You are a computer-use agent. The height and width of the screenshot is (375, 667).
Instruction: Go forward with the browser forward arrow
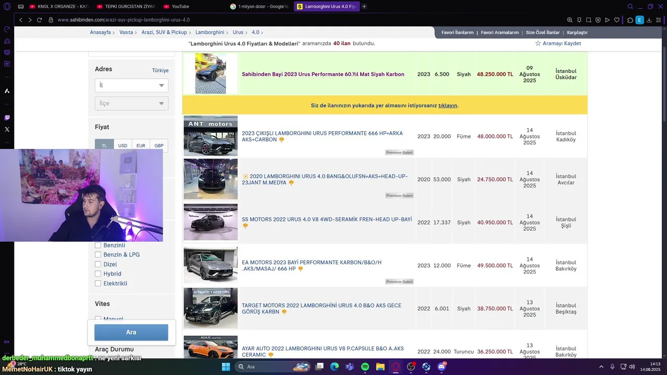(30, 20)
